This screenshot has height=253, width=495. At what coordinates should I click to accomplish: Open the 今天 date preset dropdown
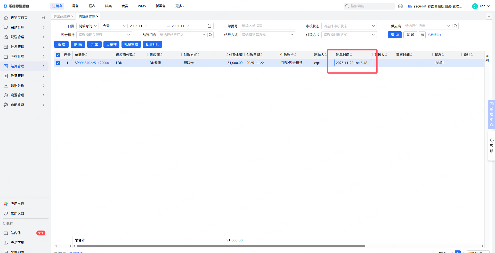click(x=114, y=26)
